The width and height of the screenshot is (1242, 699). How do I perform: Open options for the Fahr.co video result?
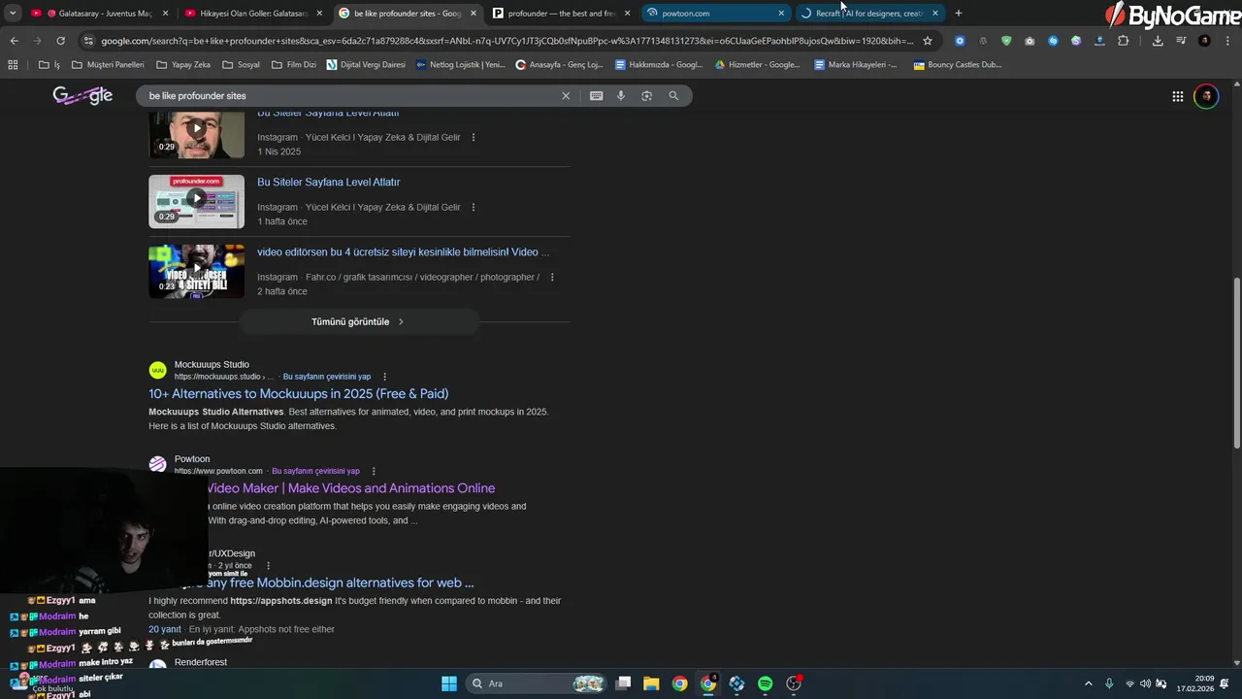pos(552,277)
